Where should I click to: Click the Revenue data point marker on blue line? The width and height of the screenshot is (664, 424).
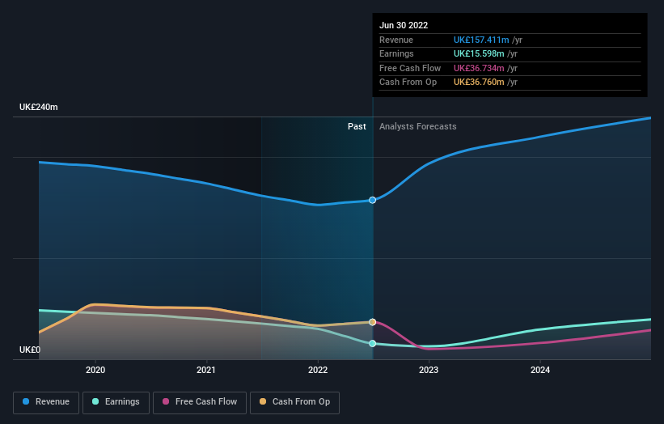pyautogui.click(x=372, y=200)
